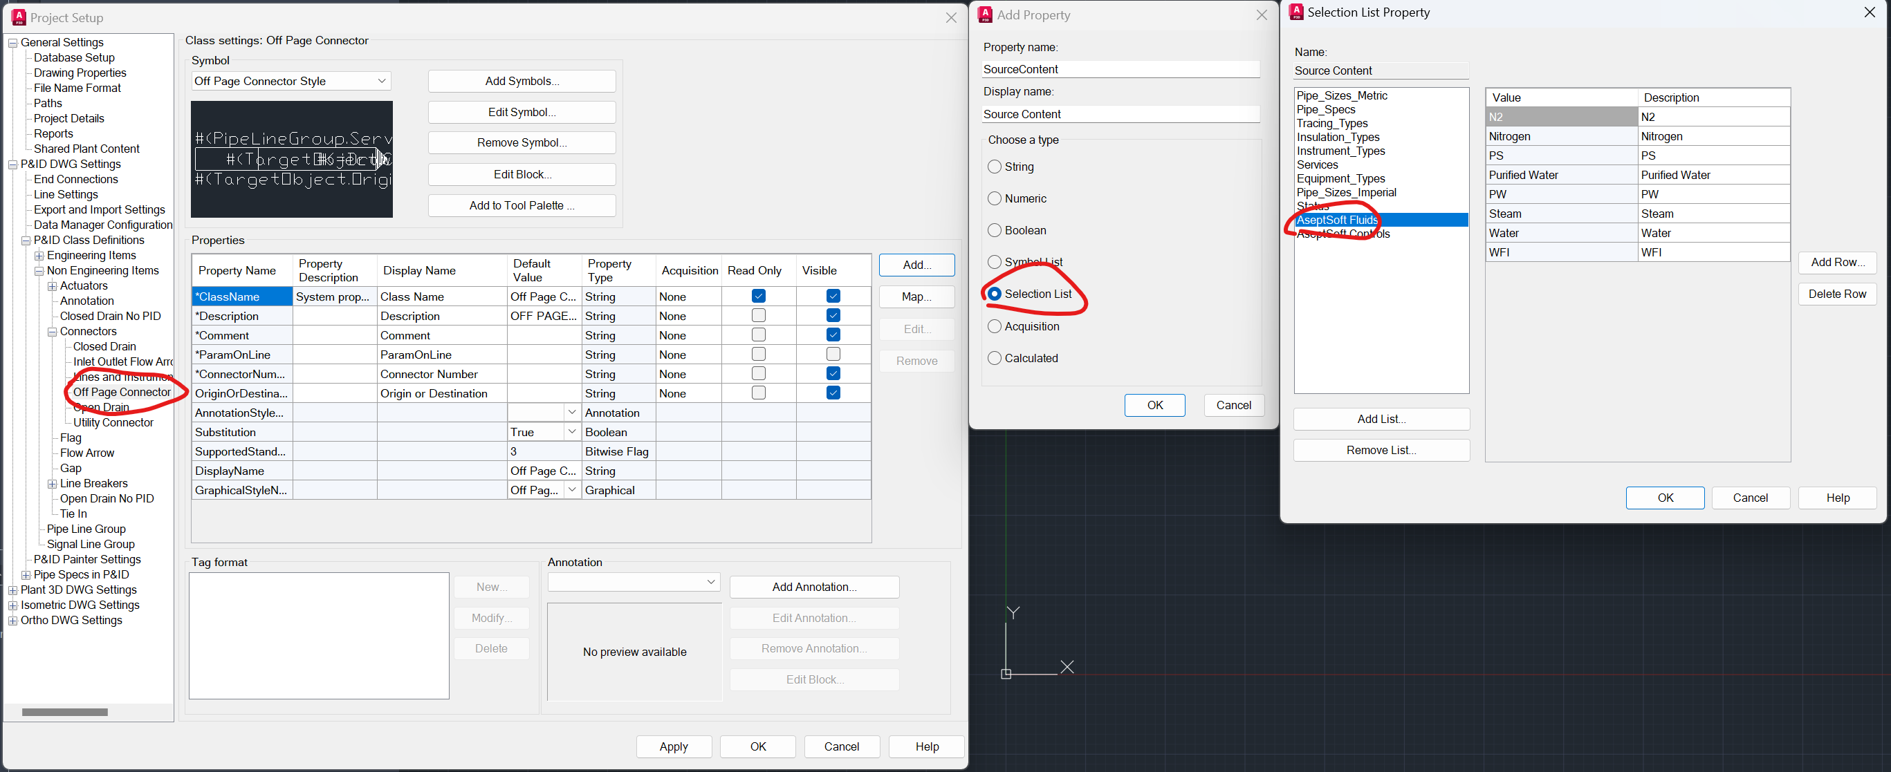
Task: Select Utility Connector tree item
Action: click(x=113, y=423)
